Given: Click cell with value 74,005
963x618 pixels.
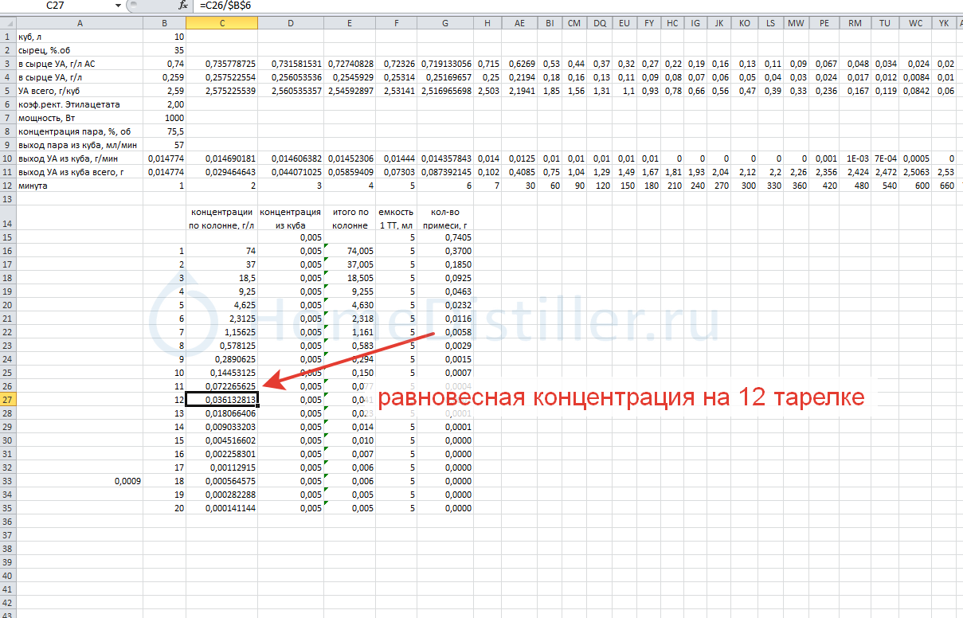Looking at the screenshot, I should (x=350, y=251).
